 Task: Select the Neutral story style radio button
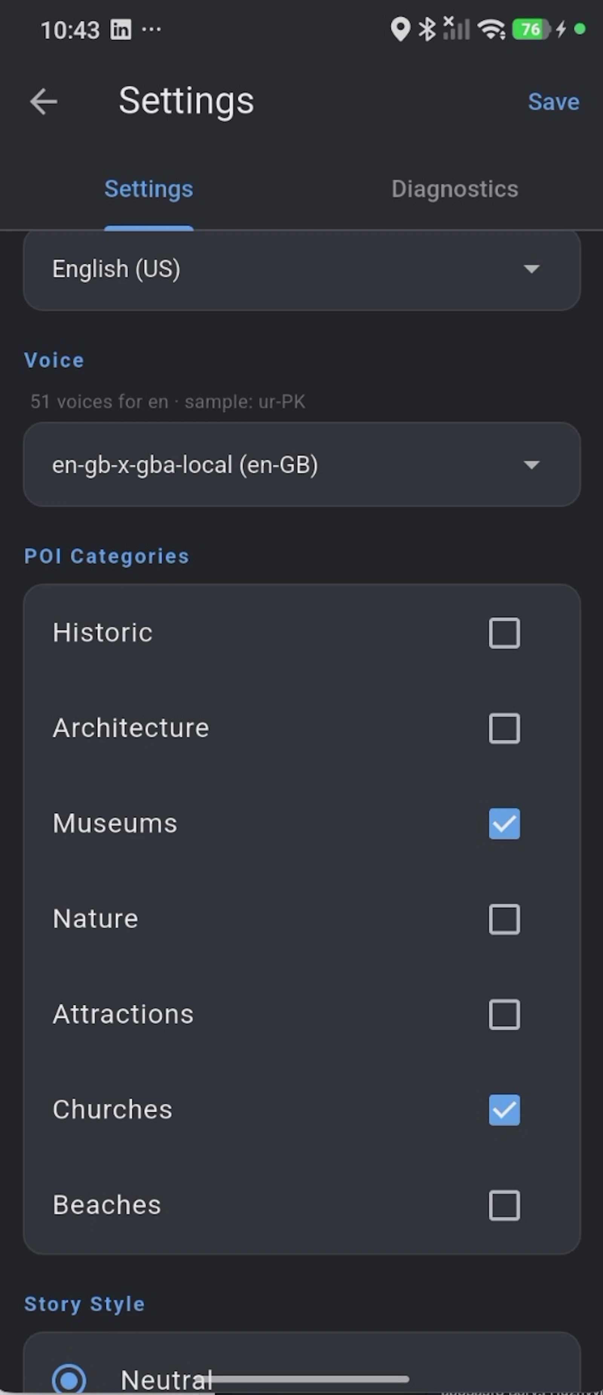point(69,1379)
